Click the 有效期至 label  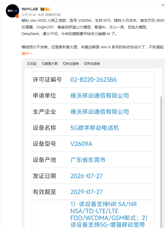tap(44, 192)
